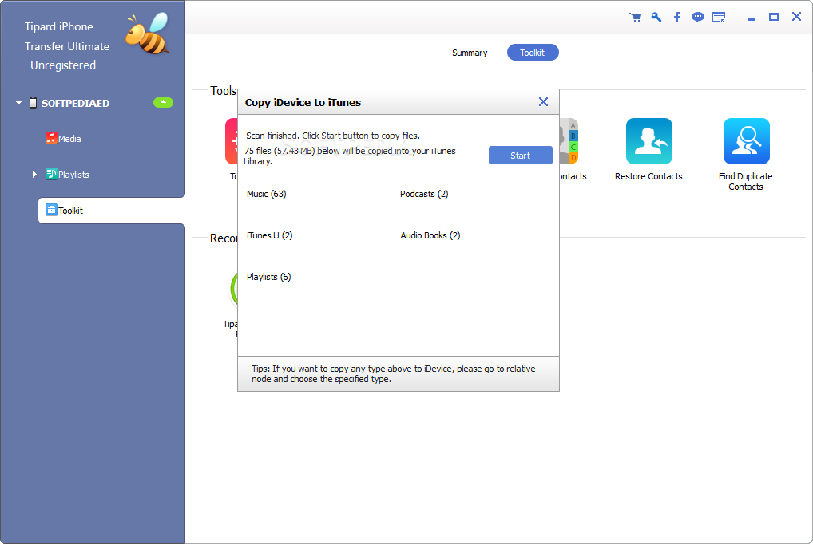
Task: Click Start to copy files to iTunes
Action: tap(520, 156)
